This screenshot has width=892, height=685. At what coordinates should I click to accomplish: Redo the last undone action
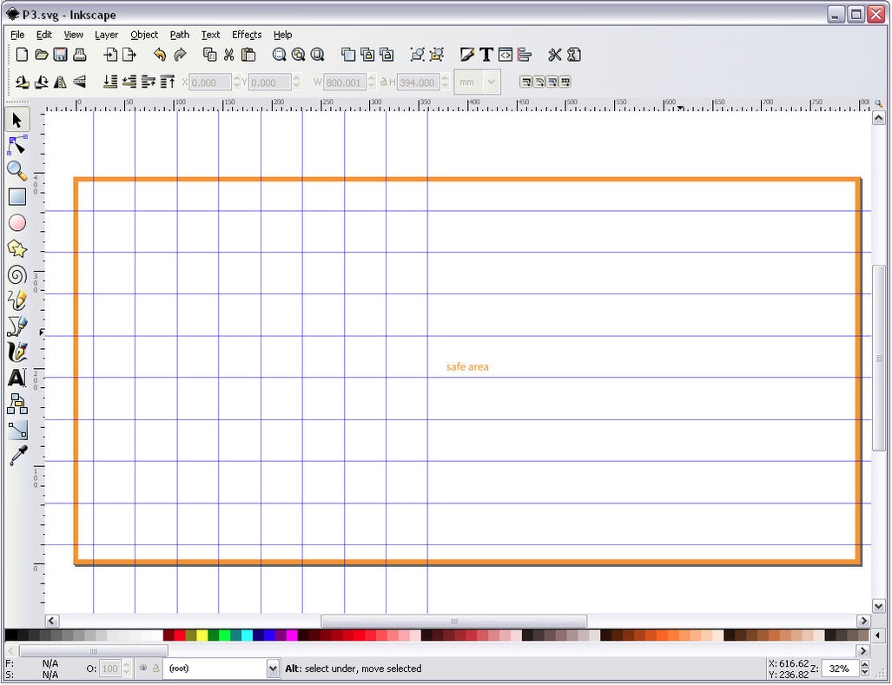point(180,55)
